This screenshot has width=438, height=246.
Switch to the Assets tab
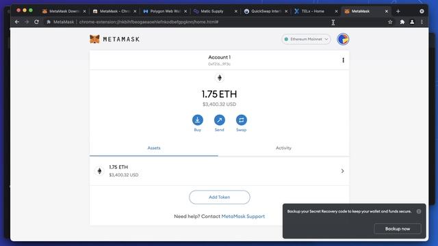[154, 148]
